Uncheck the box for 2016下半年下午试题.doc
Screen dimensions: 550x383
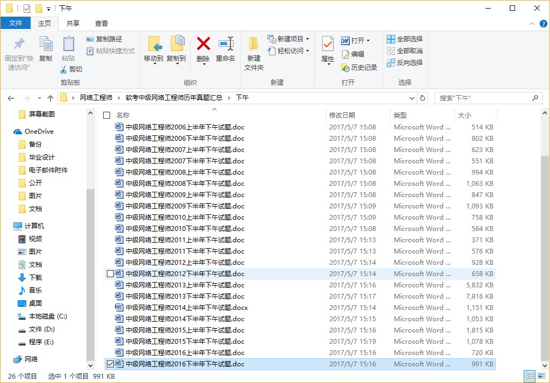pos(110,364)
